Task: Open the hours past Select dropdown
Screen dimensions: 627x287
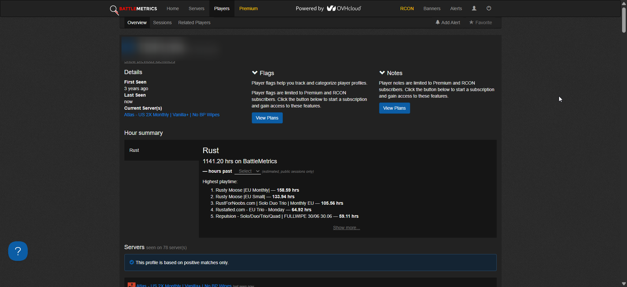Action: [x=248, y=171]
